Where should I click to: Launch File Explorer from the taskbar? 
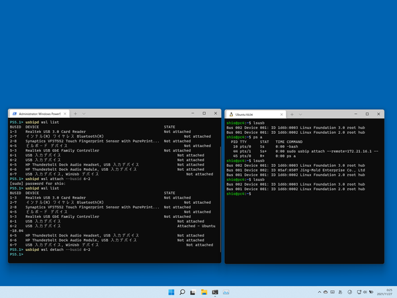click(204, 291)
